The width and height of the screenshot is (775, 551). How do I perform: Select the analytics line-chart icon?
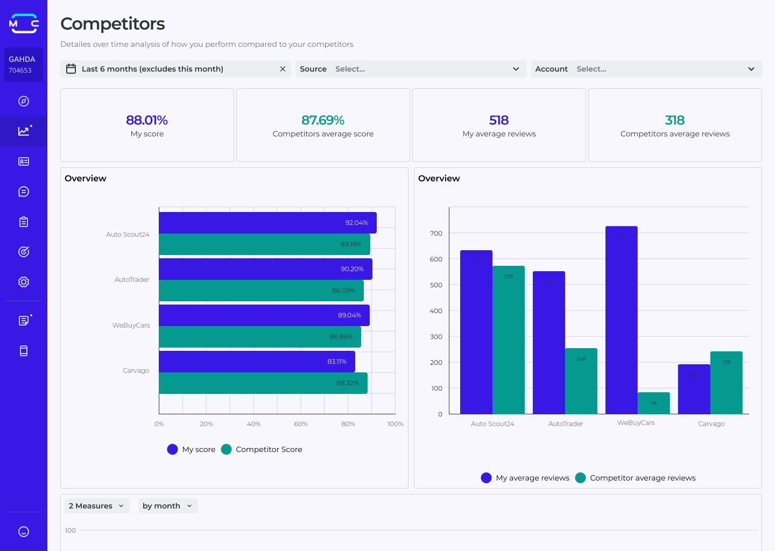tap(23, 131)
